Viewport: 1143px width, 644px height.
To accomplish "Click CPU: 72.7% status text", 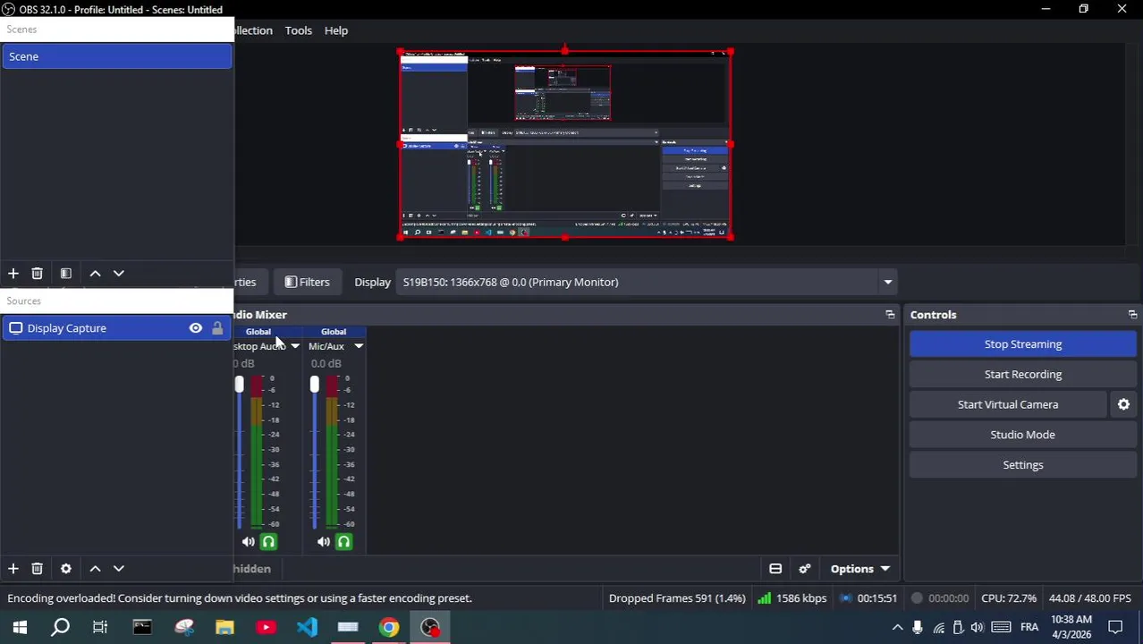I will 1009,598.
